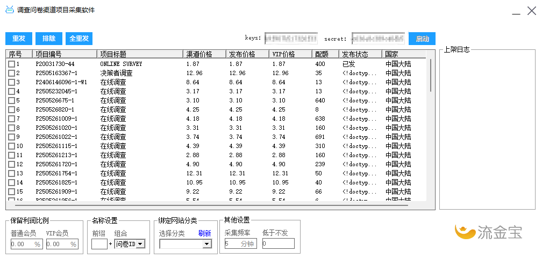Sort by the 渠道价格 column header
Screen dimensions: 542x259
pos(205,54)
